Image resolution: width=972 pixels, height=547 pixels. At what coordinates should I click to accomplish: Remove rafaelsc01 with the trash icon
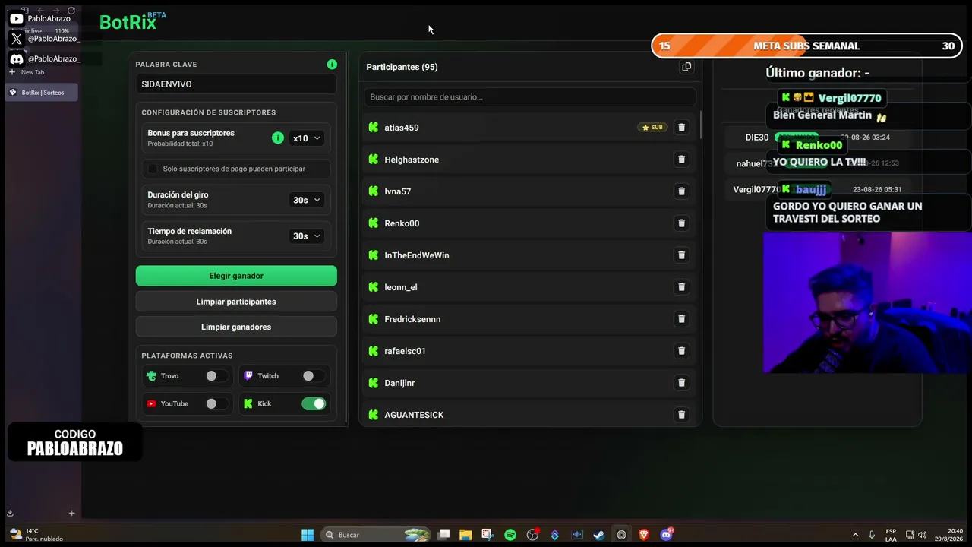(681, 351)
